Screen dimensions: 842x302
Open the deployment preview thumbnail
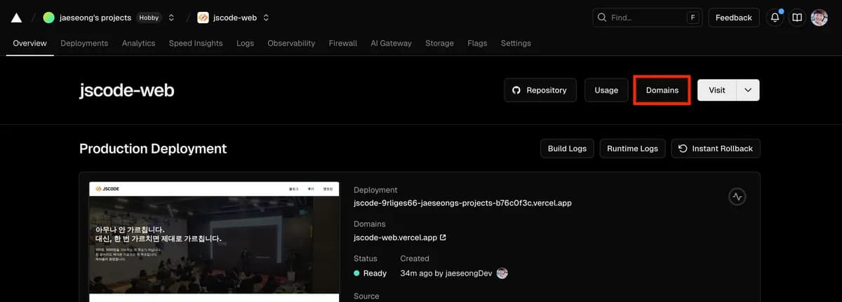tap(214, 242)
